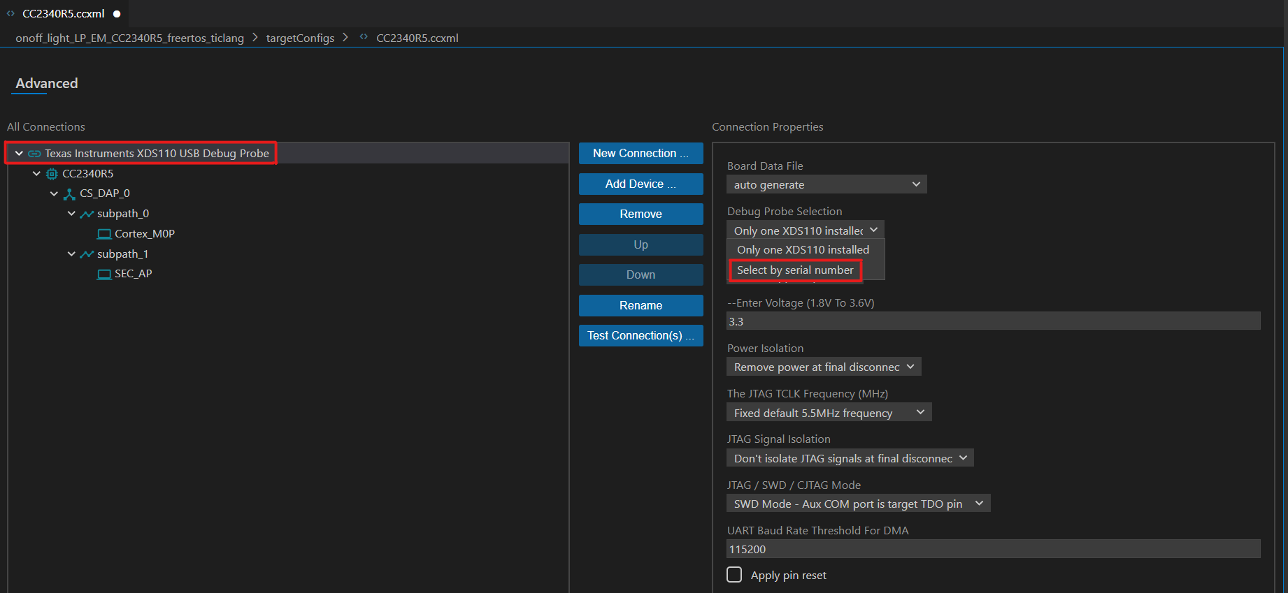
Task: Open the Power Isolation dropdown
Action: point(823,367)
